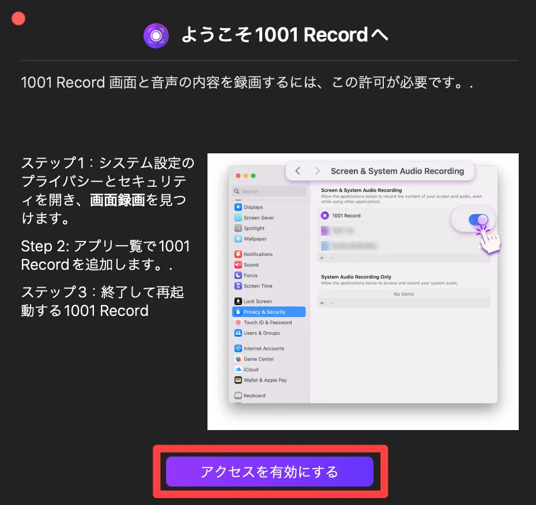Click the back chevron beside Screen & System Audio Recording
536x505 pixels.
coord(298,171)
